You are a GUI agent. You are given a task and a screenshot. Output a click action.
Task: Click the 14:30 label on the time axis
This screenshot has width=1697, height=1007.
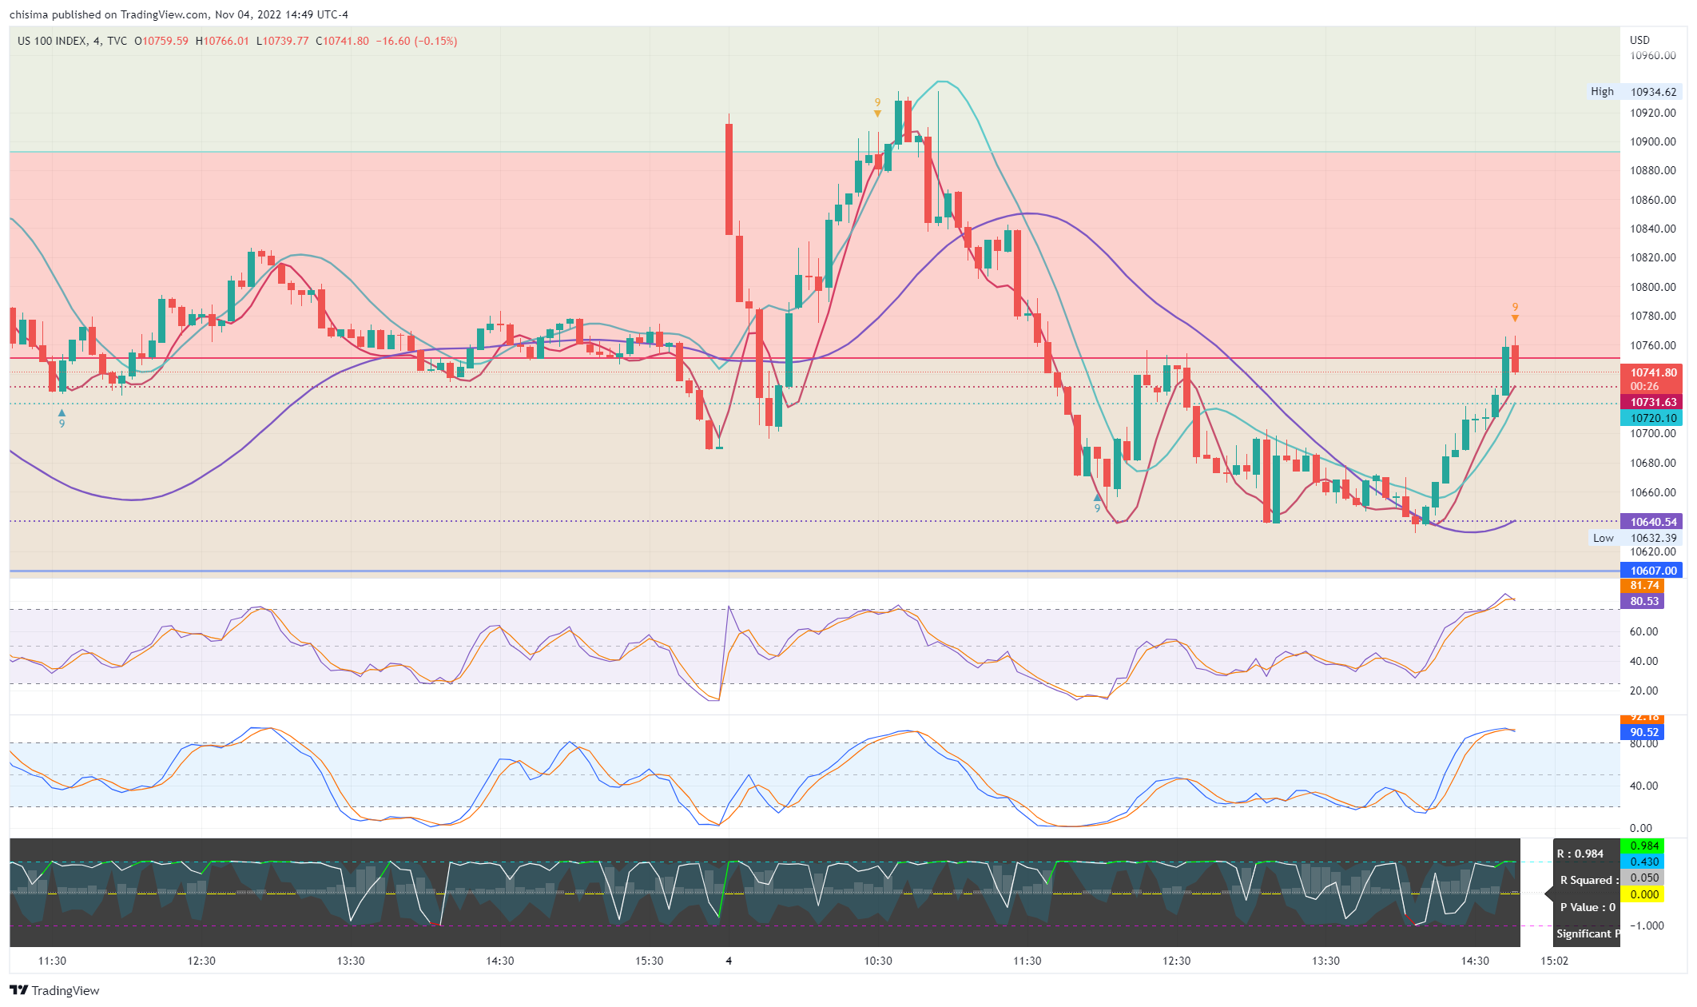[x=1474, y=961]
